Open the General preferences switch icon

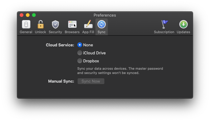click(26, 24)
